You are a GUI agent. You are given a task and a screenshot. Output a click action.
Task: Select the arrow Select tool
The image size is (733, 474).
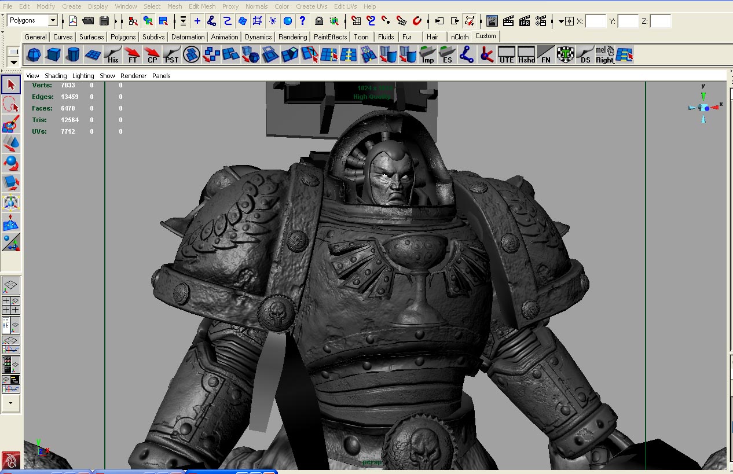tap(11, 84)
